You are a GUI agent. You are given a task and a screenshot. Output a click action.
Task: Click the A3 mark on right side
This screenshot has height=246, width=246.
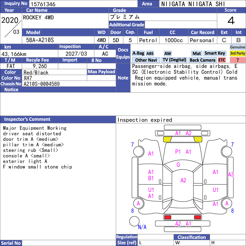pyautogui.click(x=231, y=174)
